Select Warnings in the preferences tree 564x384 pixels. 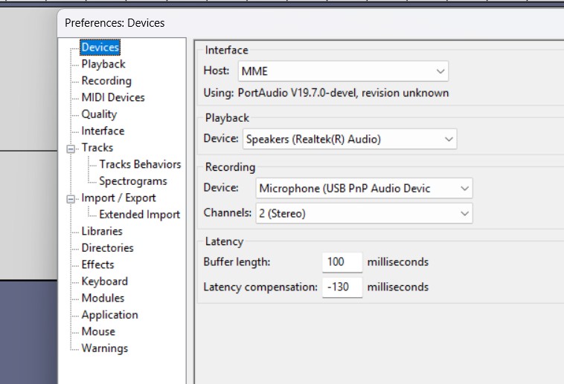pos(104,348)
